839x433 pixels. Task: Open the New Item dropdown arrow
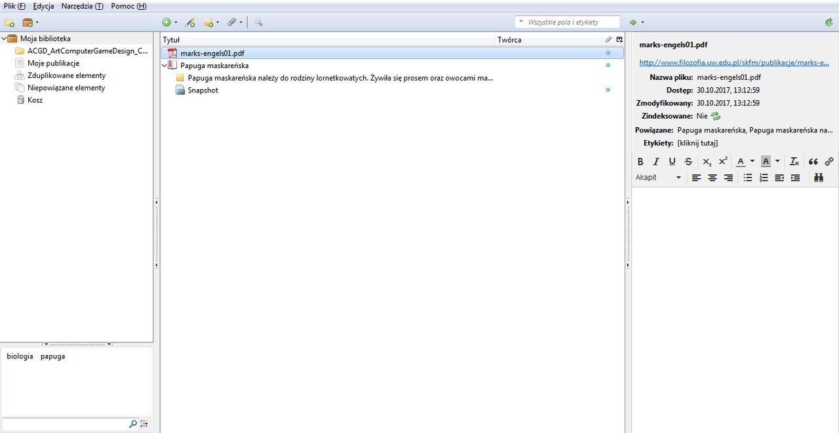pyautogui.click(x=176, y=22)
